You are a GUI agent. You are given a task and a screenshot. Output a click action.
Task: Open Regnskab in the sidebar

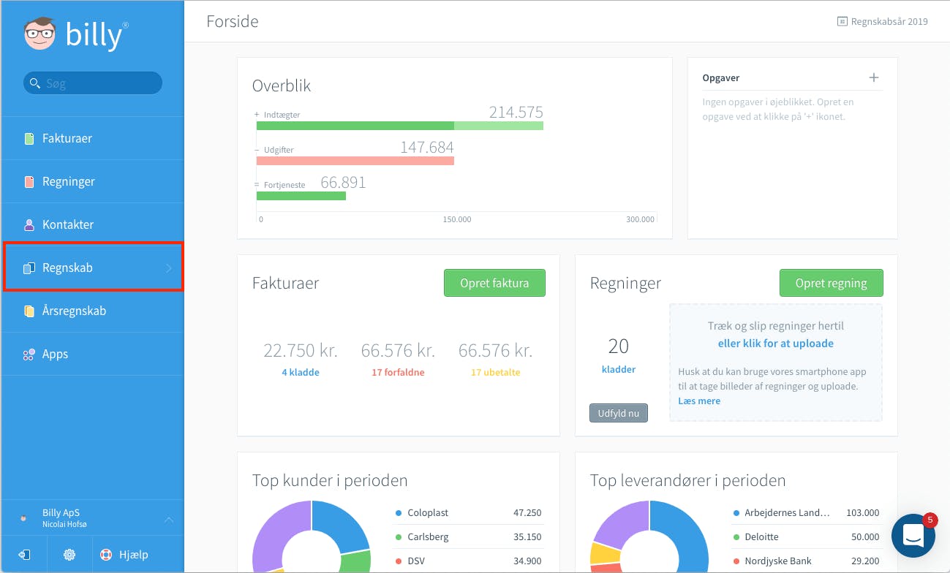tap(92, 267)
